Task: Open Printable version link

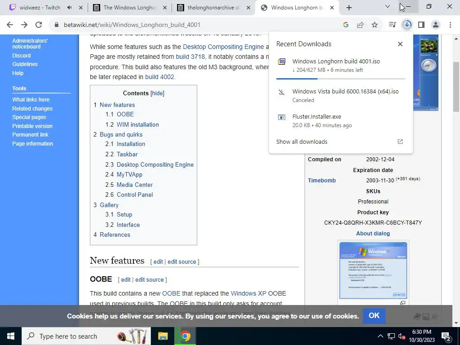Action: [32, 126]
